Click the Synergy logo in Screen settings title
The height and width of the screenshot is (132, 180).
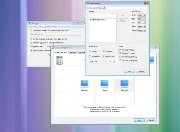[87, 3]
